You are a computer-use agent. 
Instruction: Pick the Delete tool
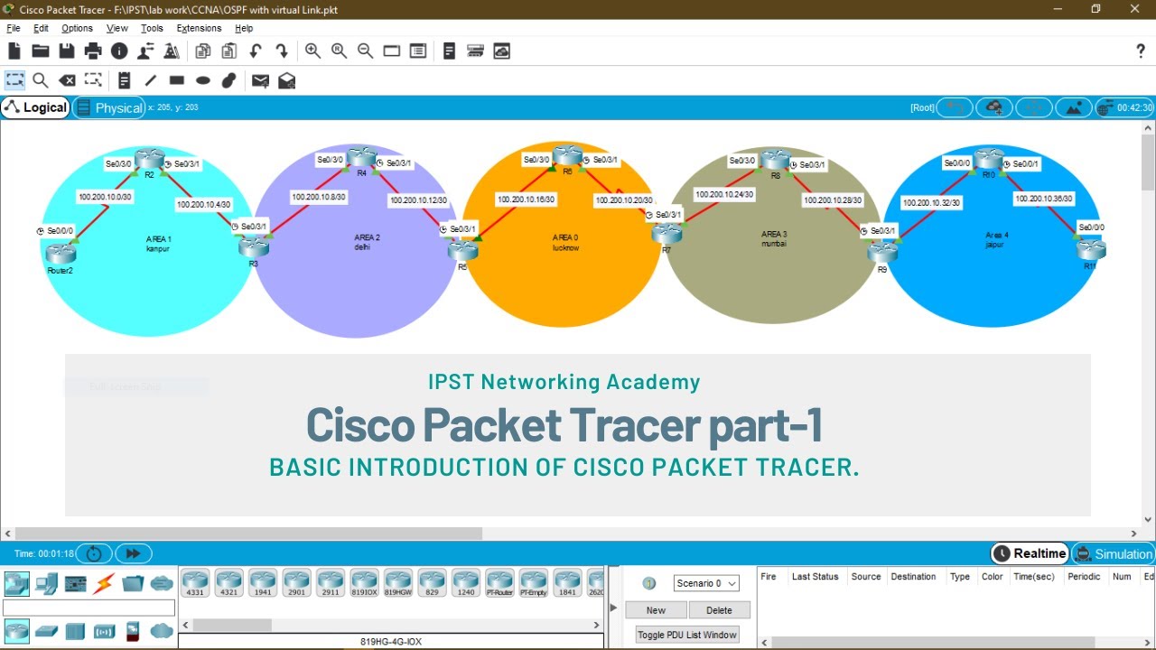coord(67,80)
